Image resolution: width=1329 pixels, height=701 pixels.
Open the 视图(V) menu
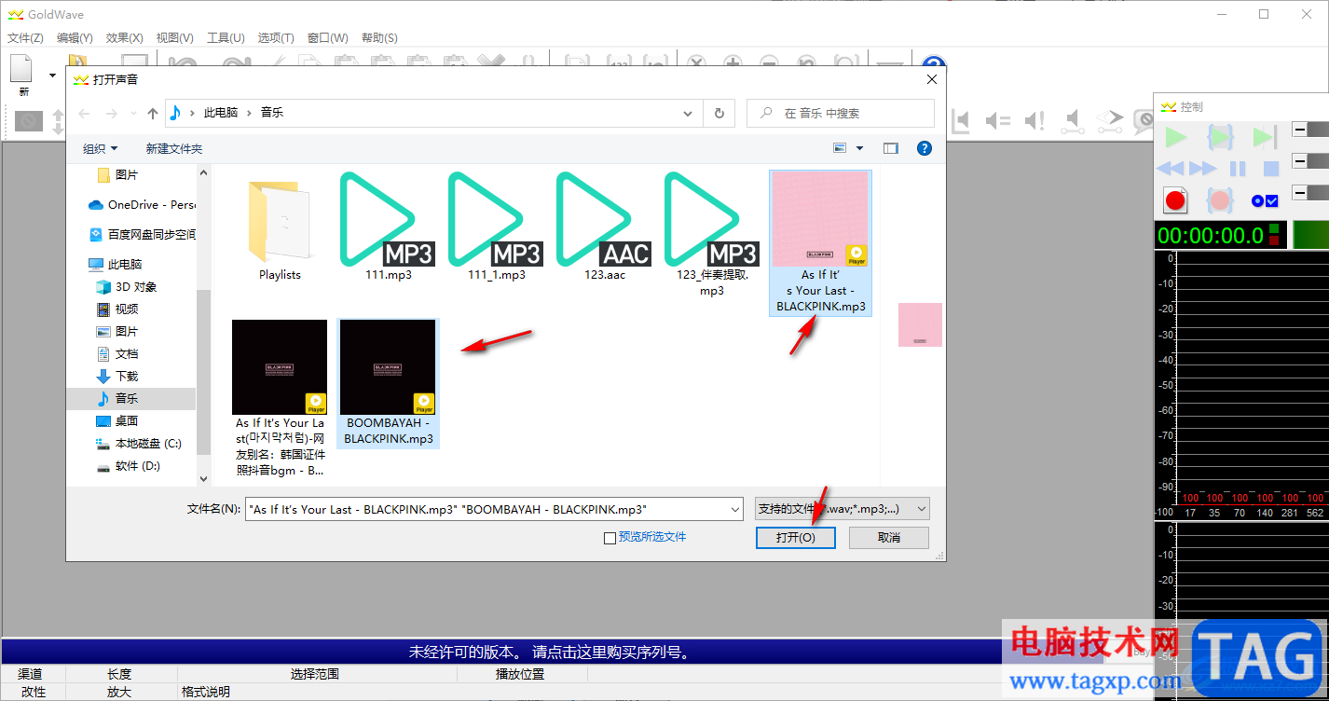174,37
